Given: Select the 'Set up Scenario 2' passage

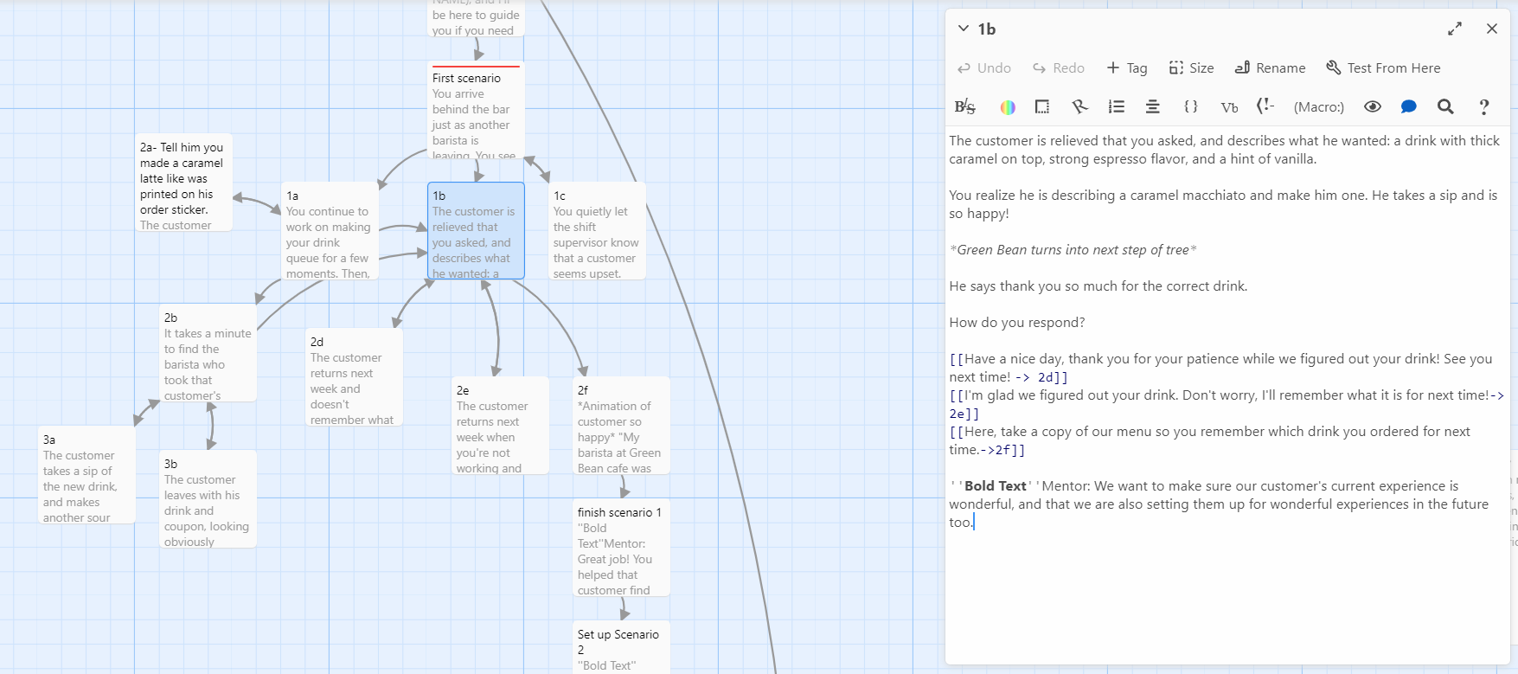Looking at the screenshot, I should 621,647.
